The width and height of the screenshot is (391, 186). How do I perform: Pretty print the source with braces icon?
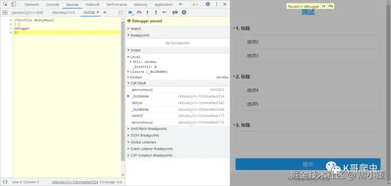(5, 182)
